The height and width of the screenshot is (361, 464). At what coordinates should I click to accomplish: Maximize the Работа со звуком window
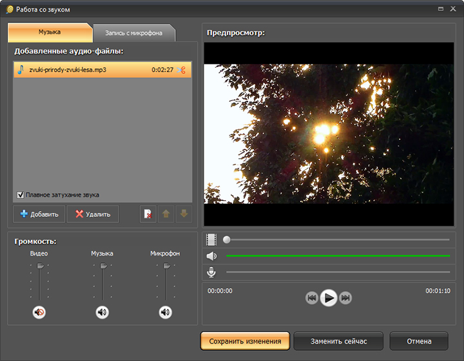[441, 9]
